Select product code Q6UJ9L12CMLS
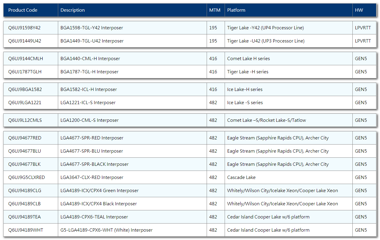 pyautogui.click(x=25, y=120)
